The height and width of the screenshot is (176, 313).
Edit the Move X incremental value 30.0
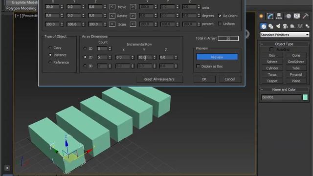pyautogui.click(x=52, y=7)
